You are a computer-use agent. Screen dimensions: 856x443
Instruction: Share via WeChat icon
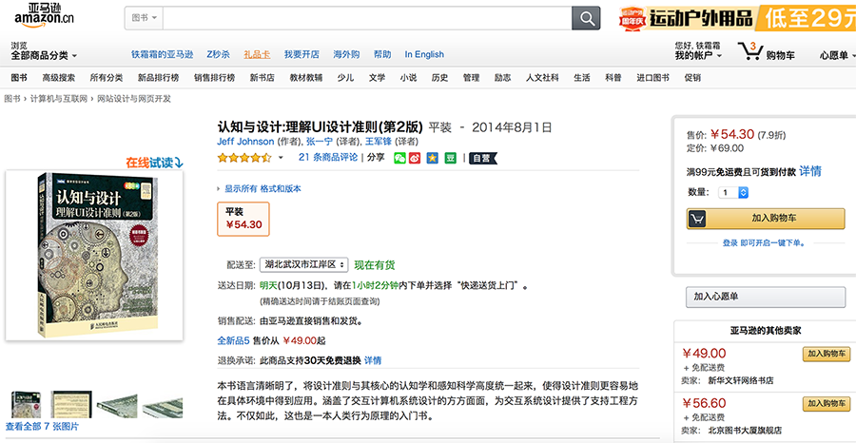click(399, 158)
